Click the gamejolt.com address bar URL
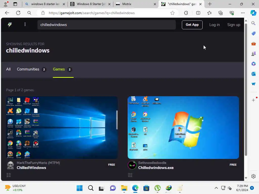 pos(92,13)
